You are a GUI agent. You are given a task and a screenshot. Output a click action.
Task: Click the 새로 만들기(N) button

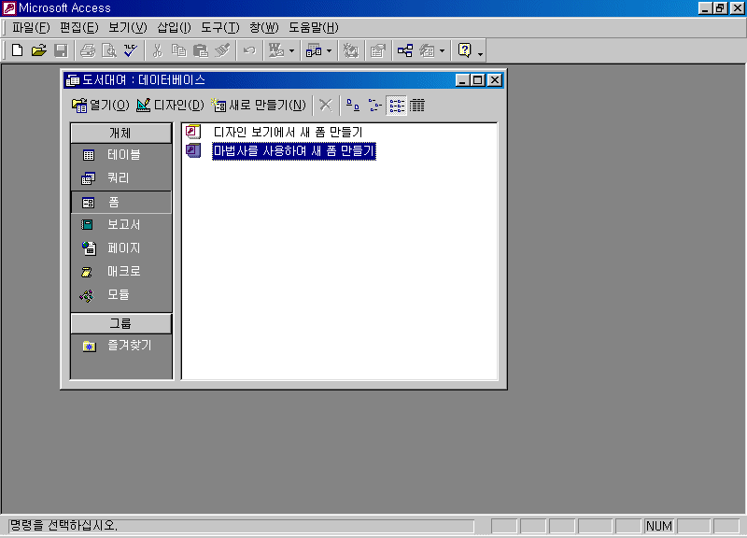pos(259,105)
